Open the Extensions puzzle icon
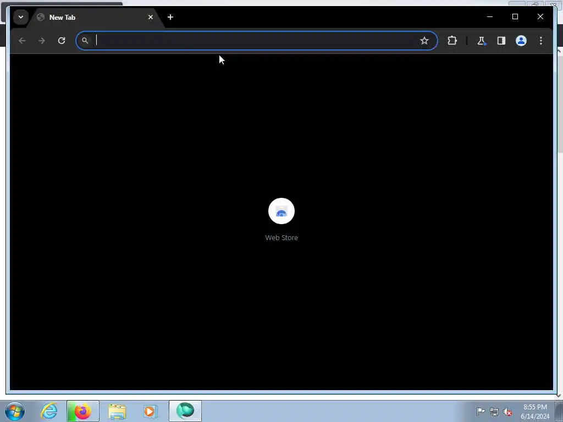 click(x=452, y=41)
